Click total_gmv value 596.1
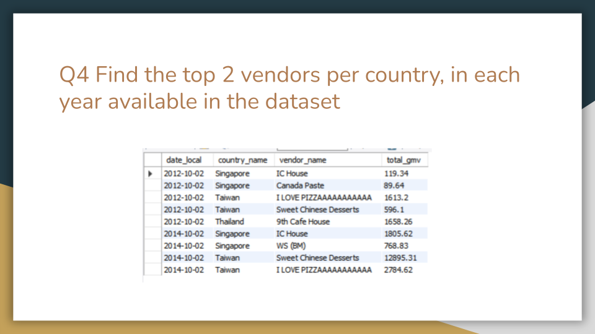 click(x=394, y=210)
